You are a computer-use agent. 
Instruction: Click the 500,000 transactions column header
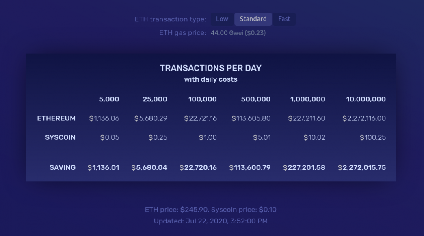coord(255,99)
